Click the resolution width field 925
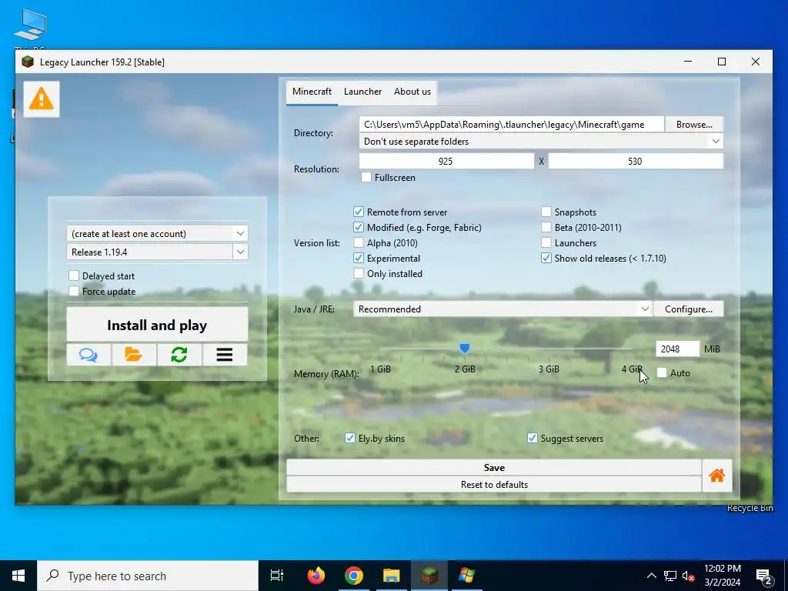 446,162
